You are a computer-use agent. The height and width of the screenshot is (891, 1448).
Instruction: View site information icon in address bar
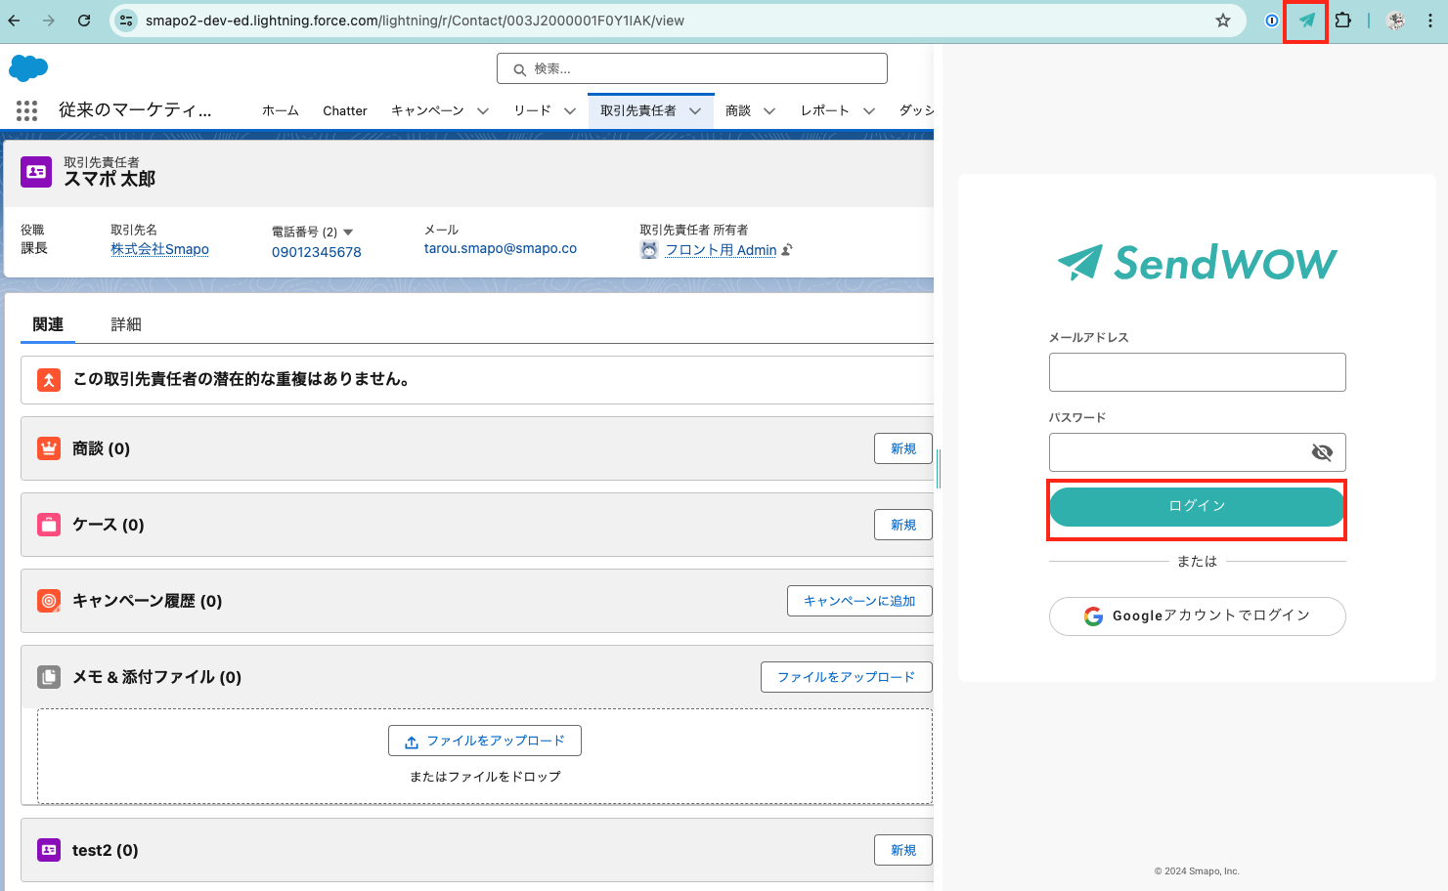click(x=126, y=21)
